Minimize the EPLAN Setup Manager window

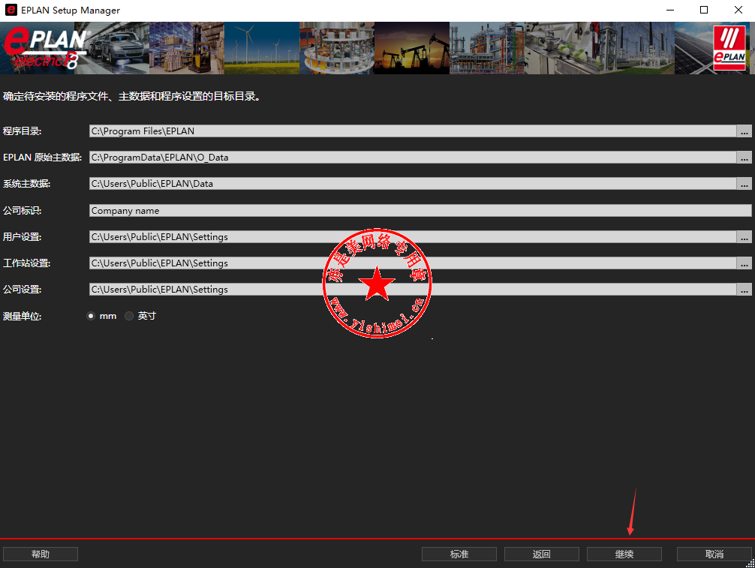[669, 10]
